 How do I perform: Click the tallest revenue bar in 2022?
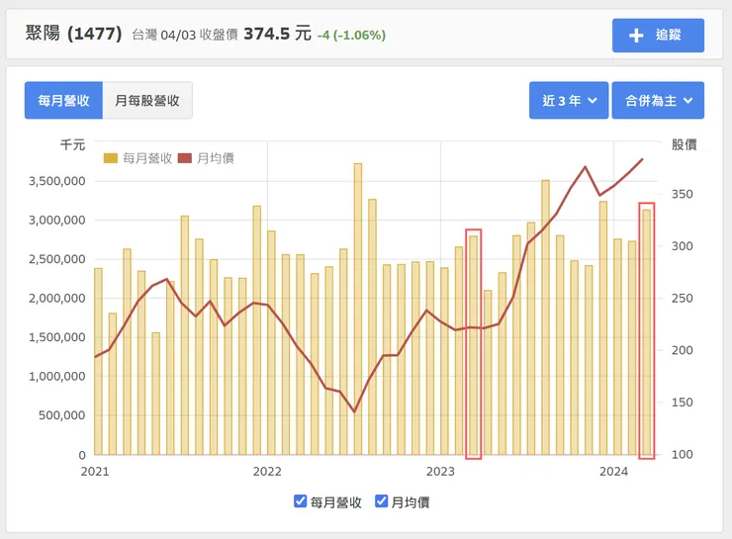click(358, 309)
